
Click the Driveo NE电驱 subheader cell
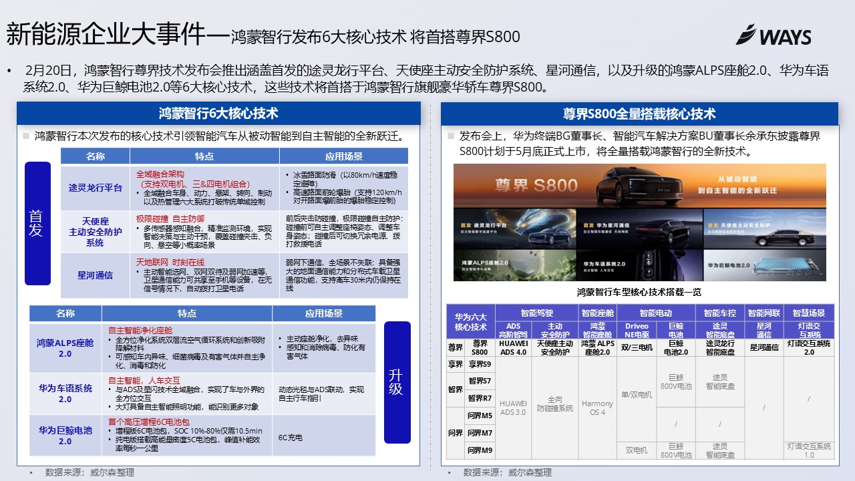pos(636,330)
